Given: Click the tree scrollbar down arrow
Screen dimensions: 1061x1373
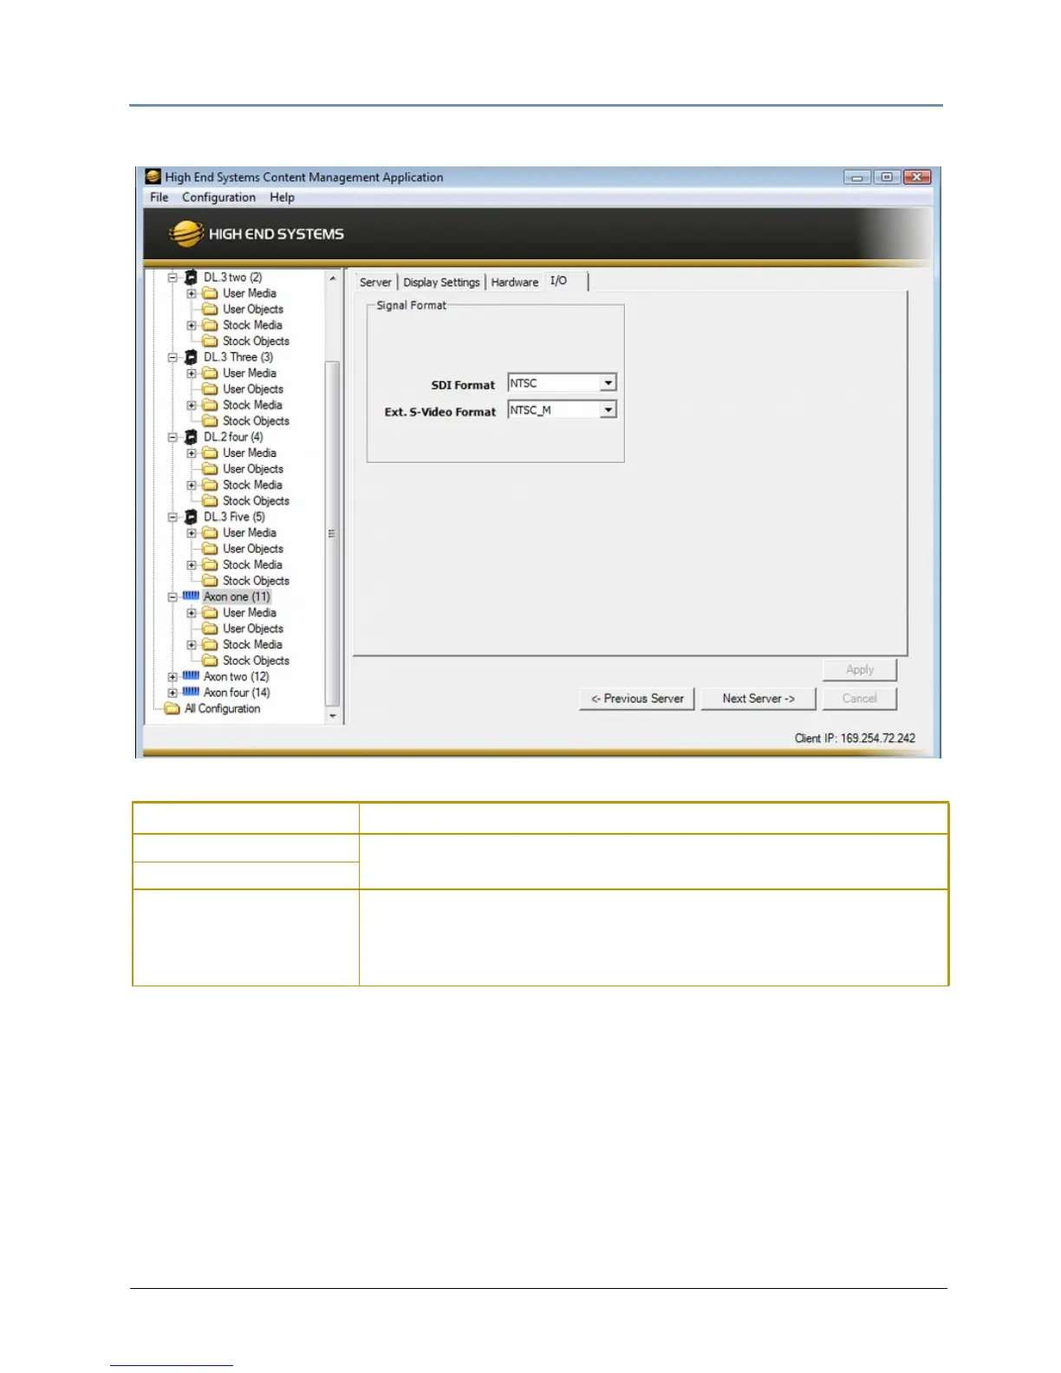Looking at the screenshot, I should click(333, 716).
